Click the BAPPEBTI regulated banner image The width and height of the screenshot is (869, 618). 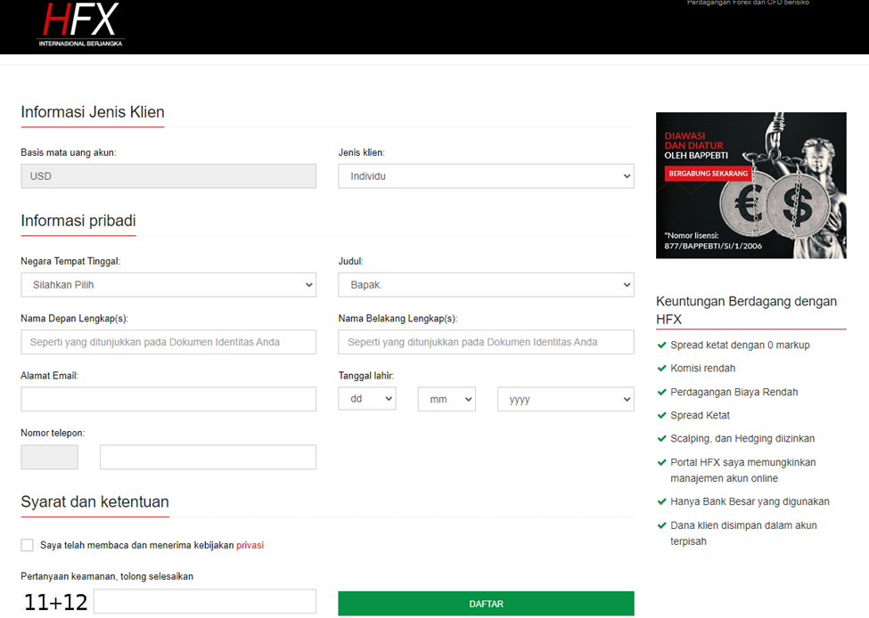coord(751,185)
